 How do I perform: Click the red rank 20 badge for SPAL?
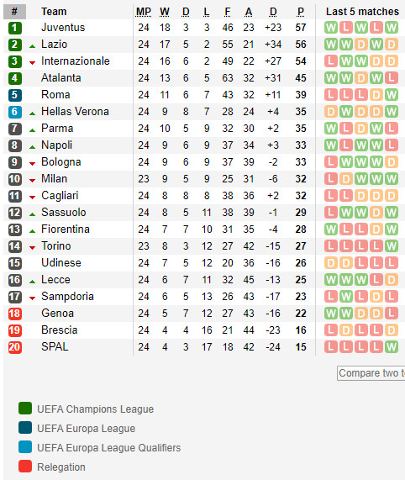coord(14,347)
